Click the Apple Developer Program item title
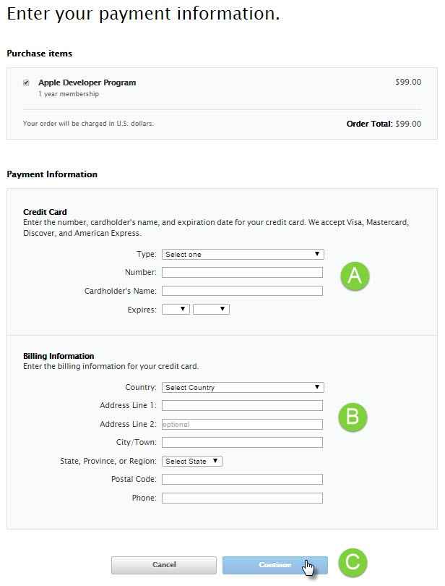 [x=87, y=82]
